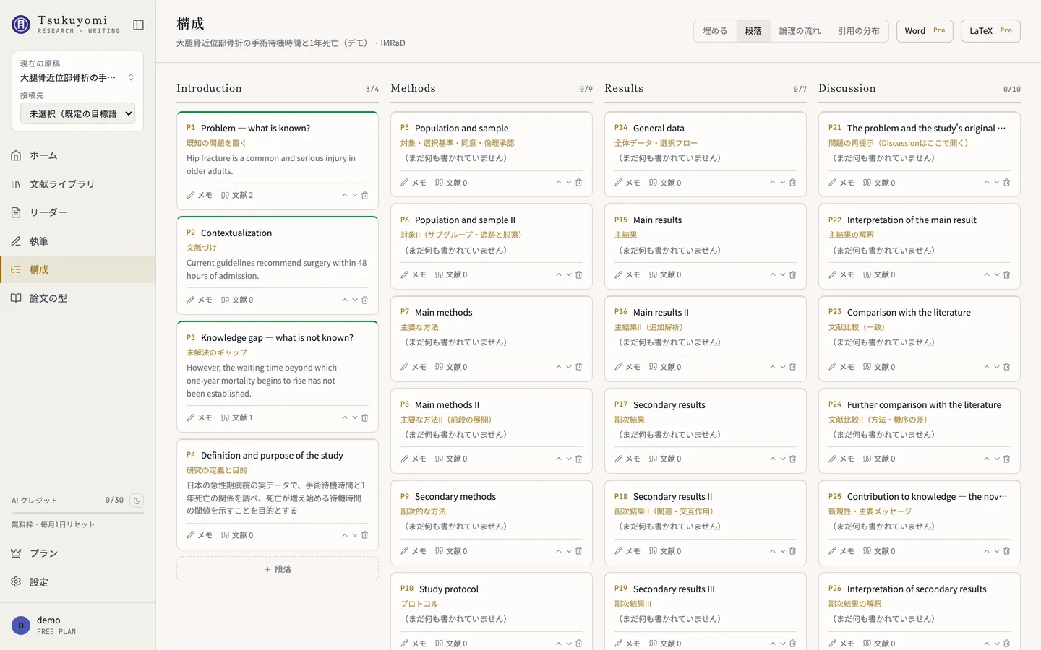Open memo for P7 Main methods
Viewport: 1041px width, 650px height.
(414, 367)
